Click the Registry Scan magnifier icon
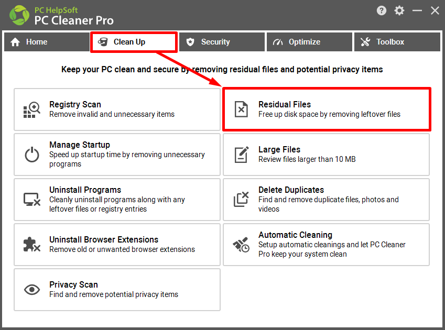 tap(32, 109)
